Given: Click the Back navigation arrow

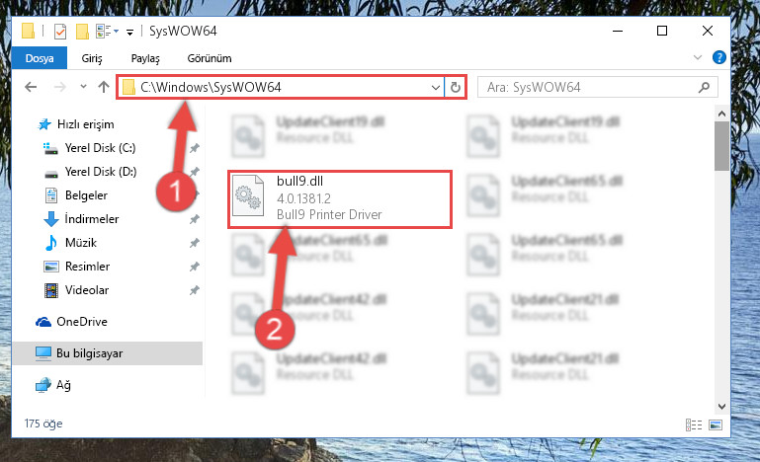Looking at the screenshot, I should (x=31, y=87).
